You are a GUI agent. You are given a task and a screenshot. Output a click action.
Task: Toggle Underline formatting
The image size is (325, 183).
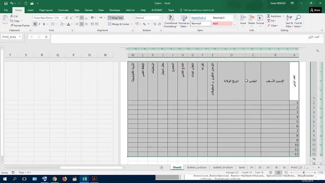44,24
